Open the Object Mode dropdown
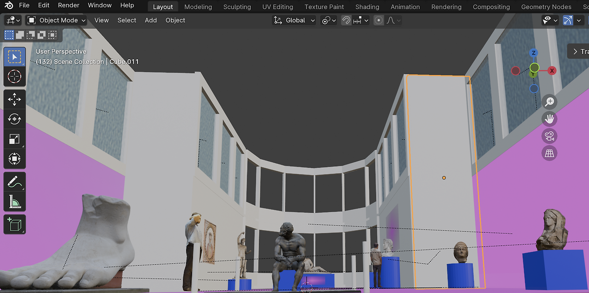 [x=55, y=20]
